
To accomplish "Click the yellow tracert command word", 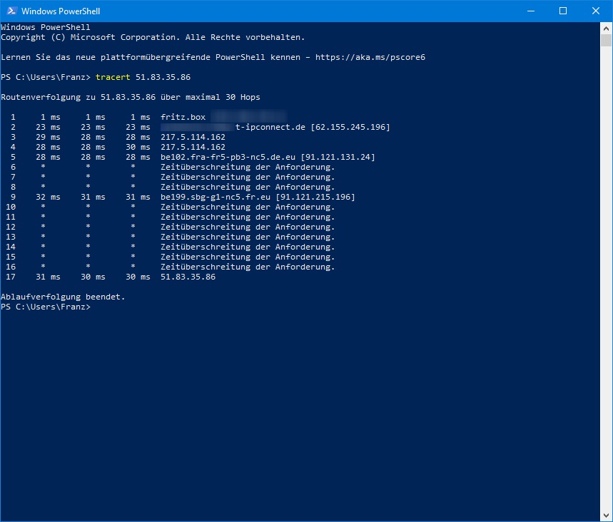I will 113,77.
